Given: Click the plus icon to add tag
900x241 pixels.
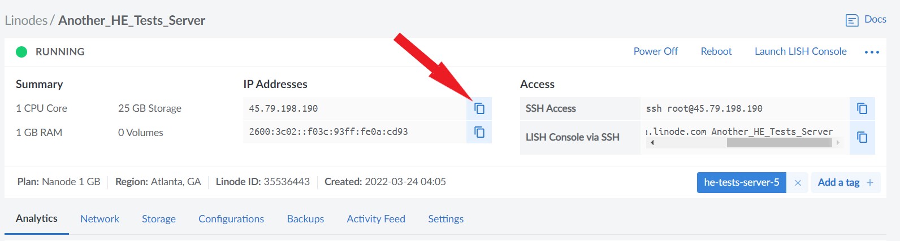Looking at the screenshot, I should pyautogui.click(x=870, y=182).
